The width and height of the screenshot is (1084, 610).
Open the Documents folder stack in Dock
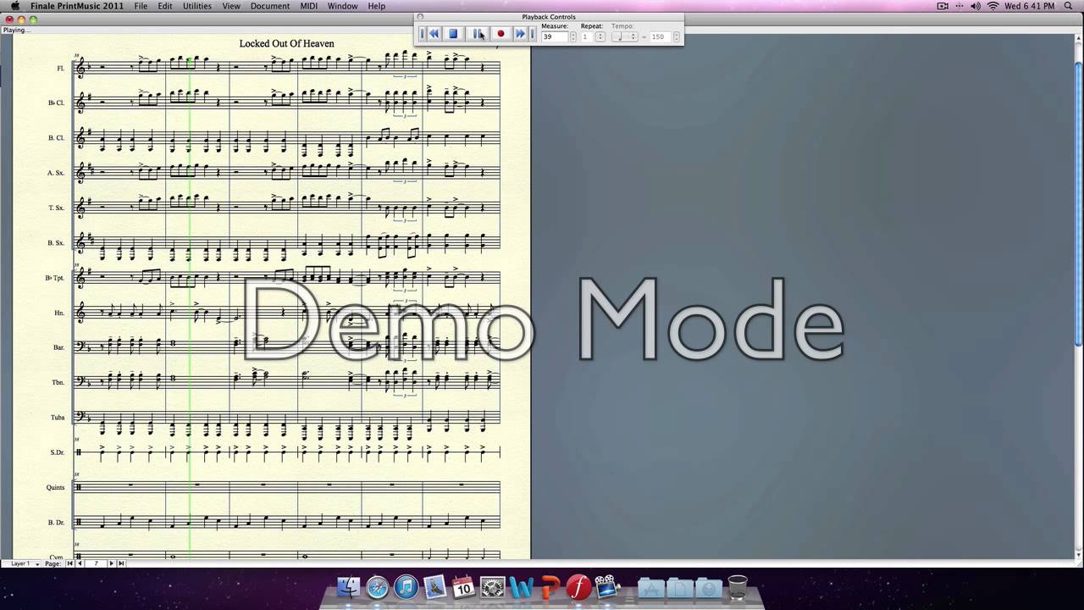(680, 586)
